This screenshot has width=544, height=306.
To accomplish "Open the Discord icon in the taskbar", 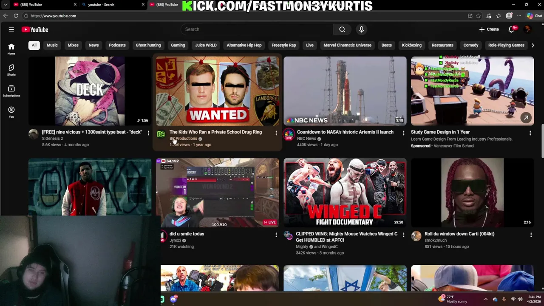I will pyautogui.click(x=173, y=299).
